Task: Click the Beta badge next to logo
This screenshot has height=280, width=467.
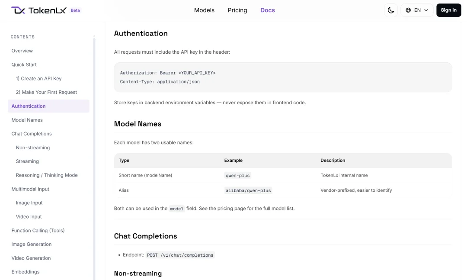Action: [75, 10]
